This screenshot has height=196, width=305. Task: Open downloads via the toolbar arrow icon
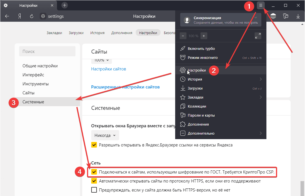[x=298, y=16]
